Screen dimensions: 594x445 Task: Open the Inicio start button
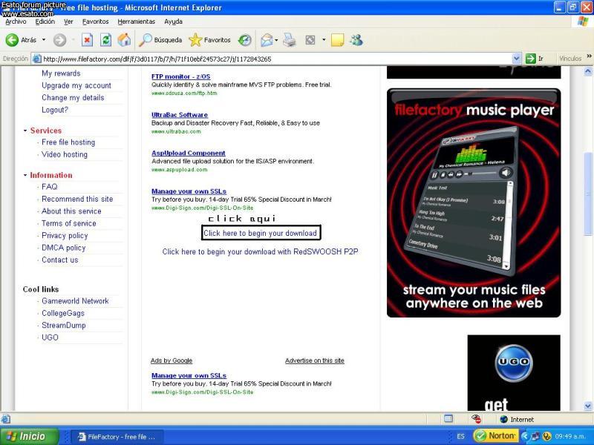pyautogui.click(x=30, y=436)
